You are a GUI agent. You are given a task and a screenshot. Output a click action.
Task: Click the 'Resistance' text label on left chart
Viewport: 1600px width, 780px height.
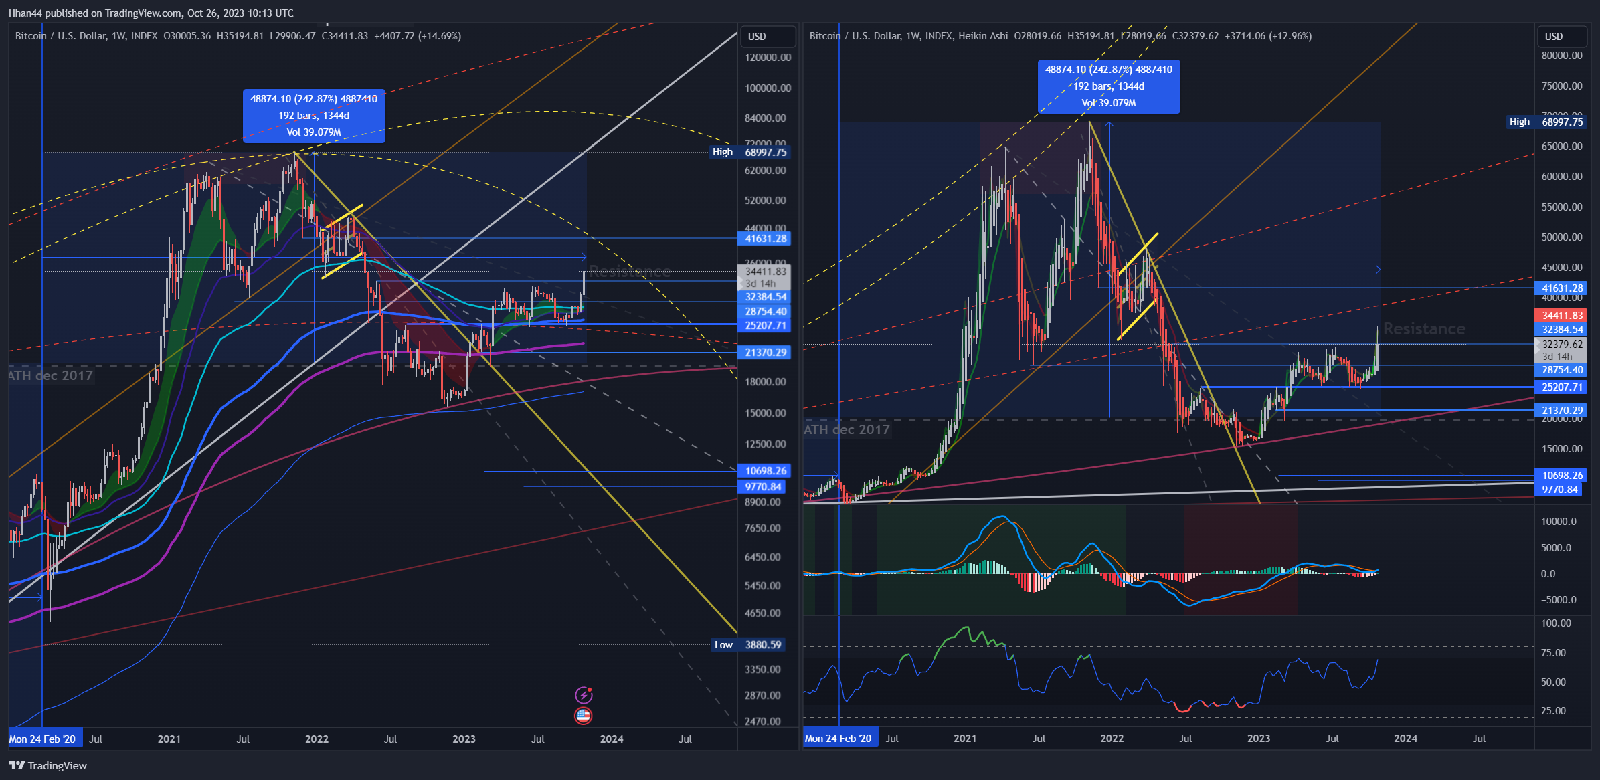[630, 272]
